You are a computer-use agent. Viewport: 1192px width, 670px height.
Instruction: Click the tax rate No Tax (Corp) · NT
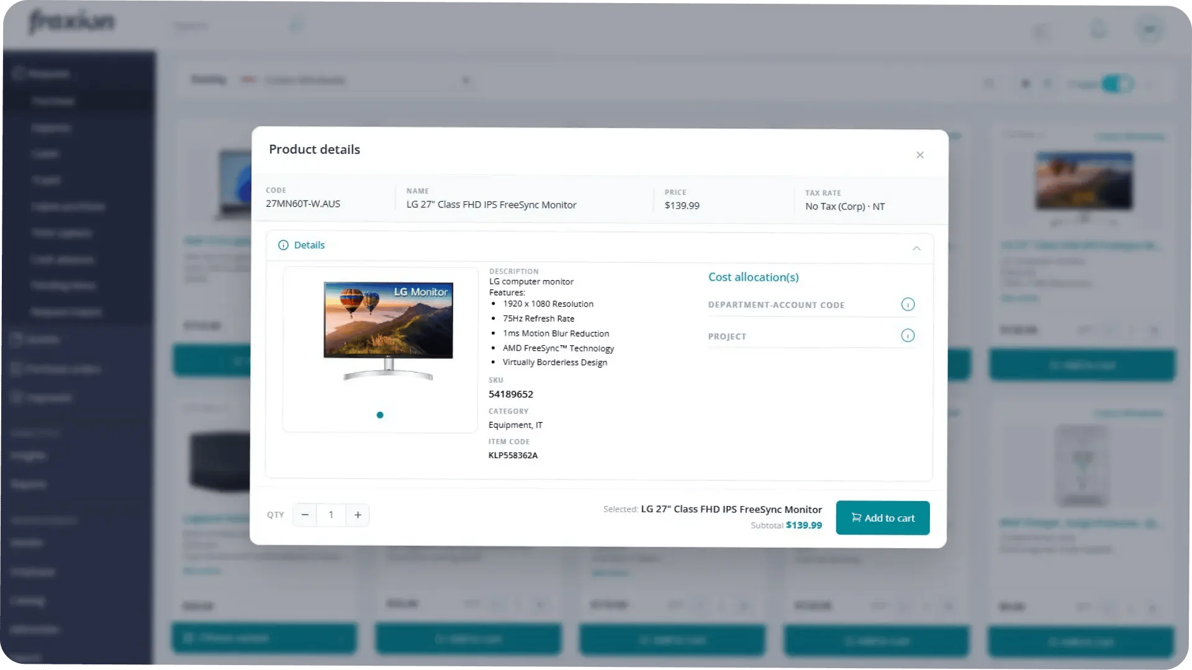click(845, 207)
